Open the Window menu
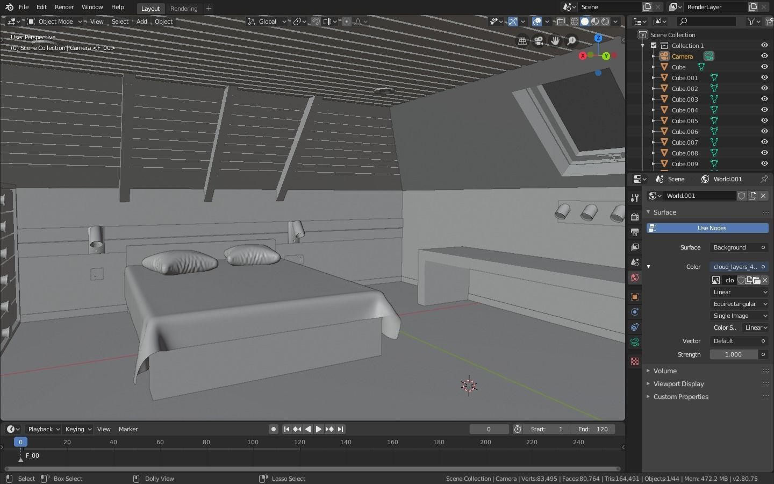The image size is (774, 484). [x=92, y=7]
